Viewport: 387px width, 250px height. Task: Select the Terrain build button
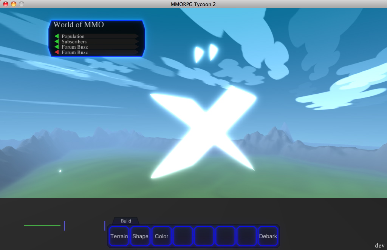(x=119, y=236)
